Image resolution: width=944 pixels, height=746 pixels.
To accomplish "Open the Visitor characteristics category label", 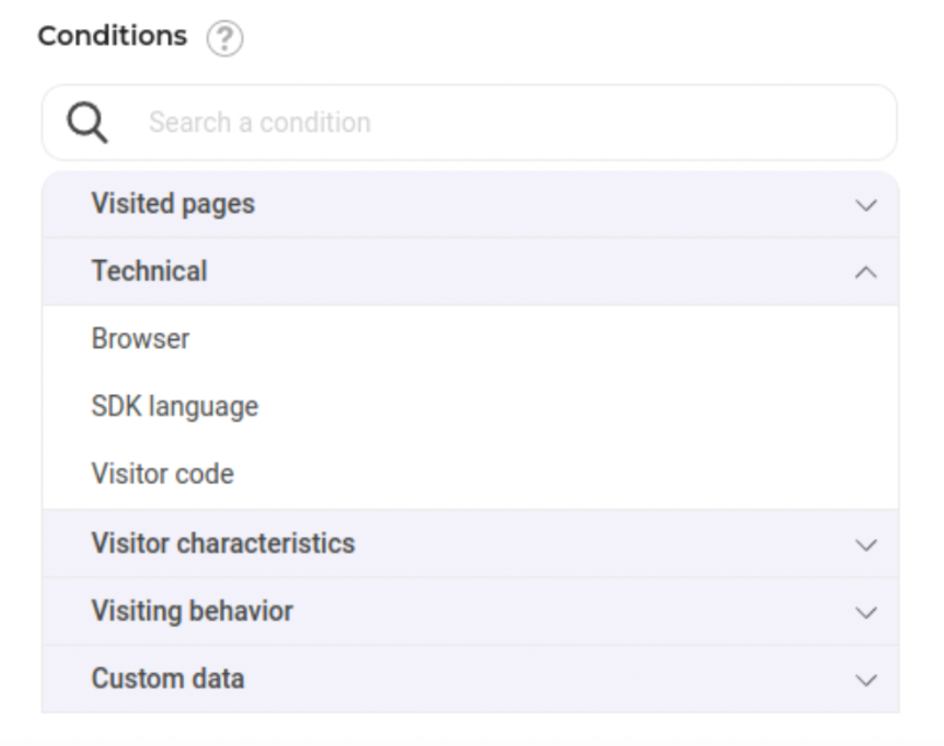I will point(223,543).
